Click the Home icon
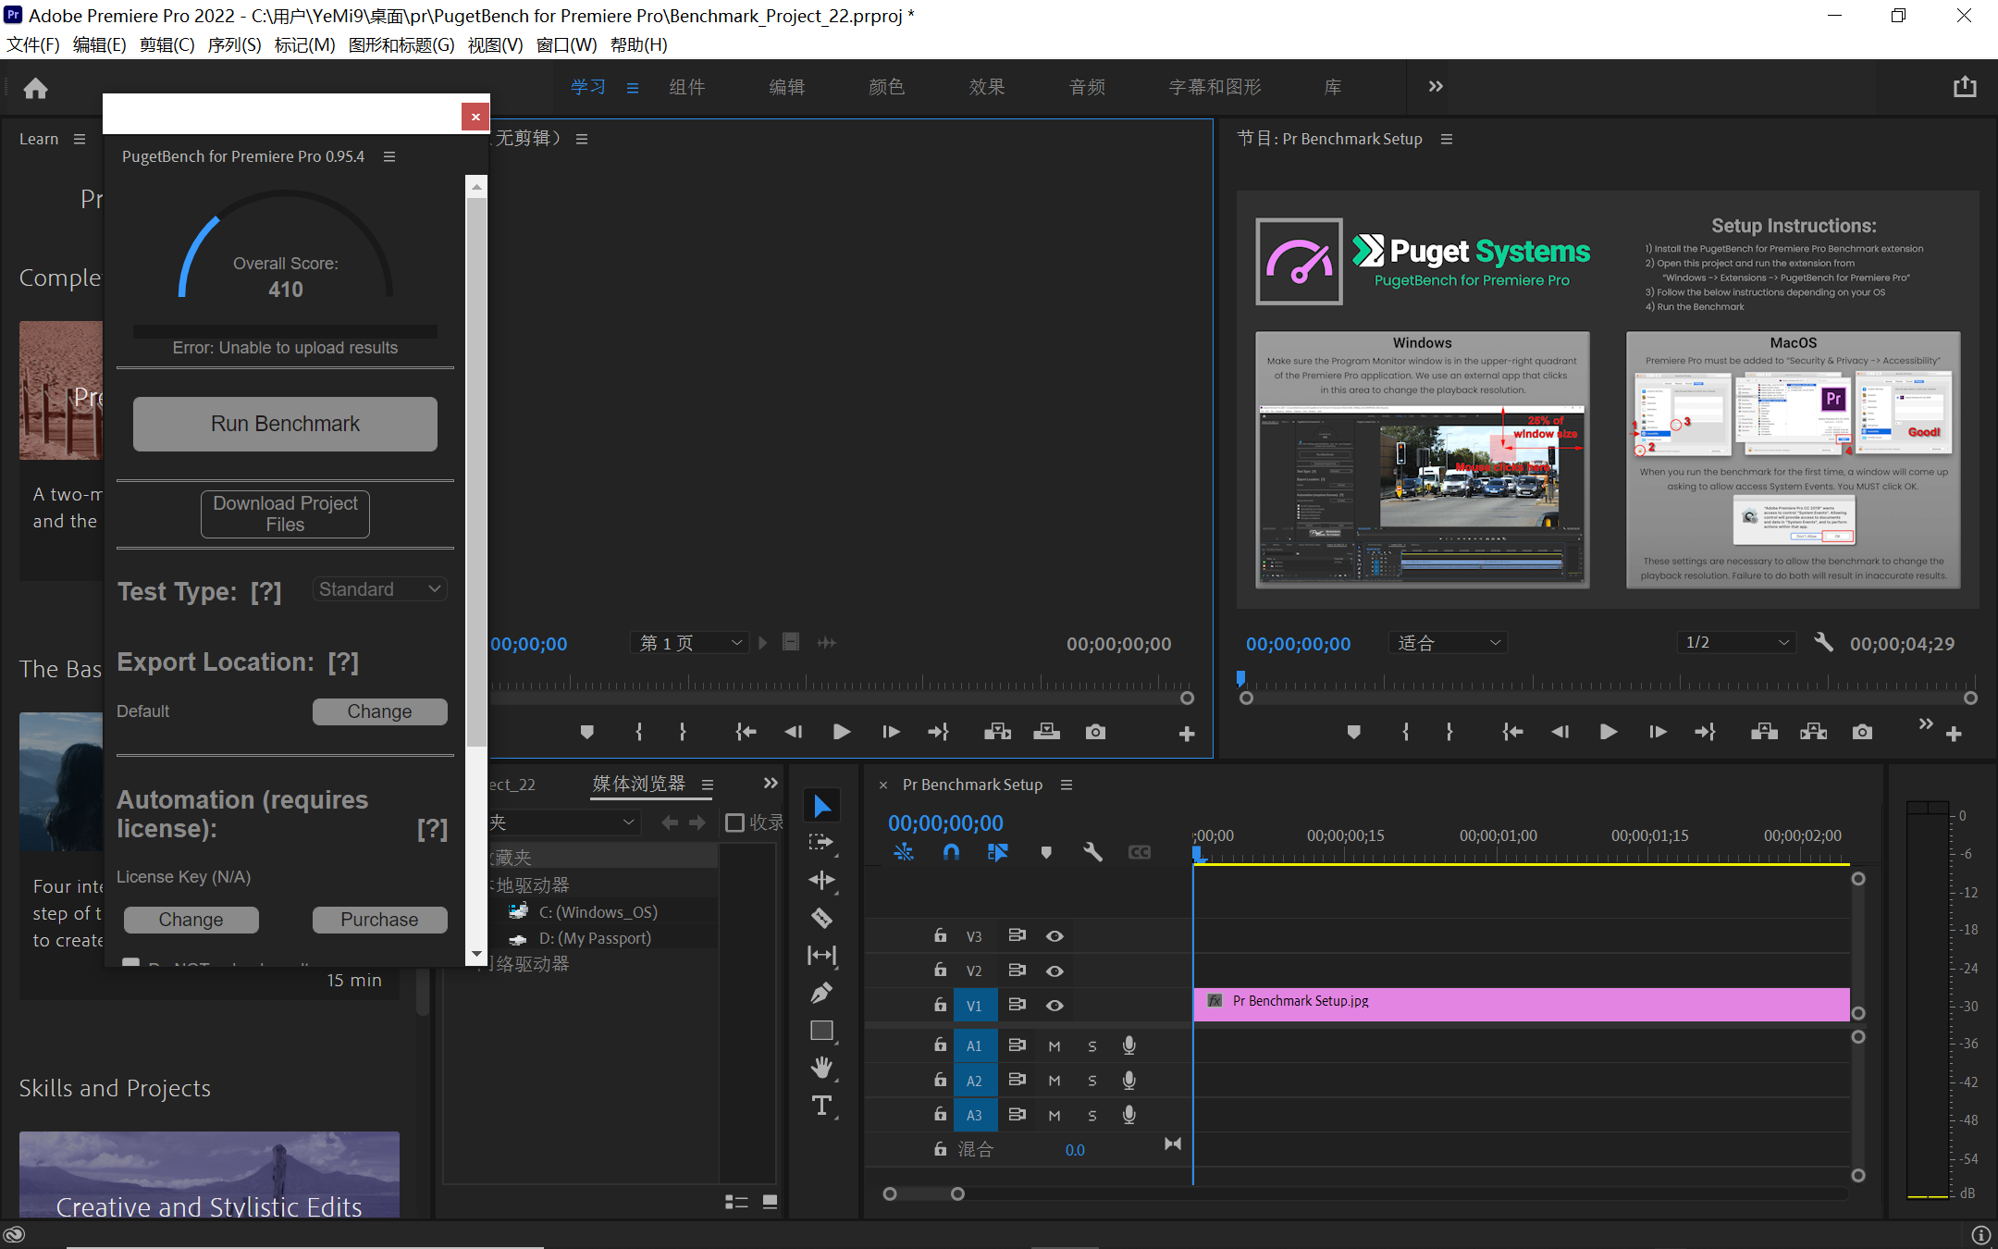This screenshot has height=1249, width=1998. pos(35,88)
